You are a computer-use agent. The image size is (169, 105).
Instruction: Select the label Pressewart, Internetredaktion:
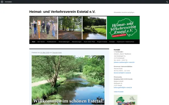pyautogui.click(x=123, y=67)
